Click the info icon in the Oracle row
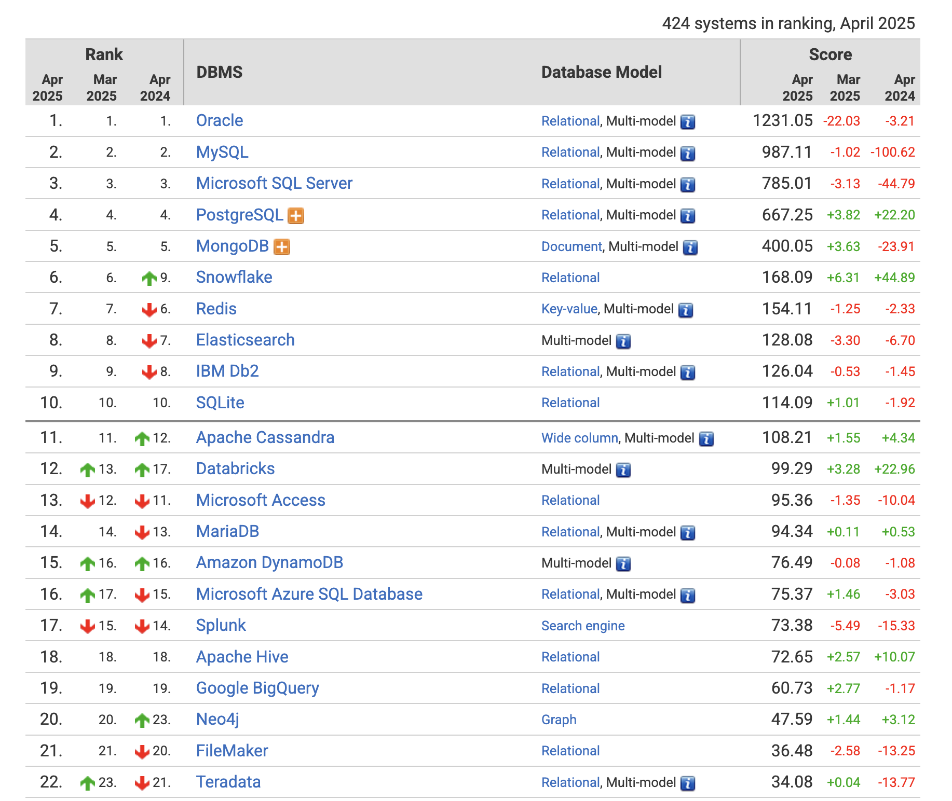 687,122
